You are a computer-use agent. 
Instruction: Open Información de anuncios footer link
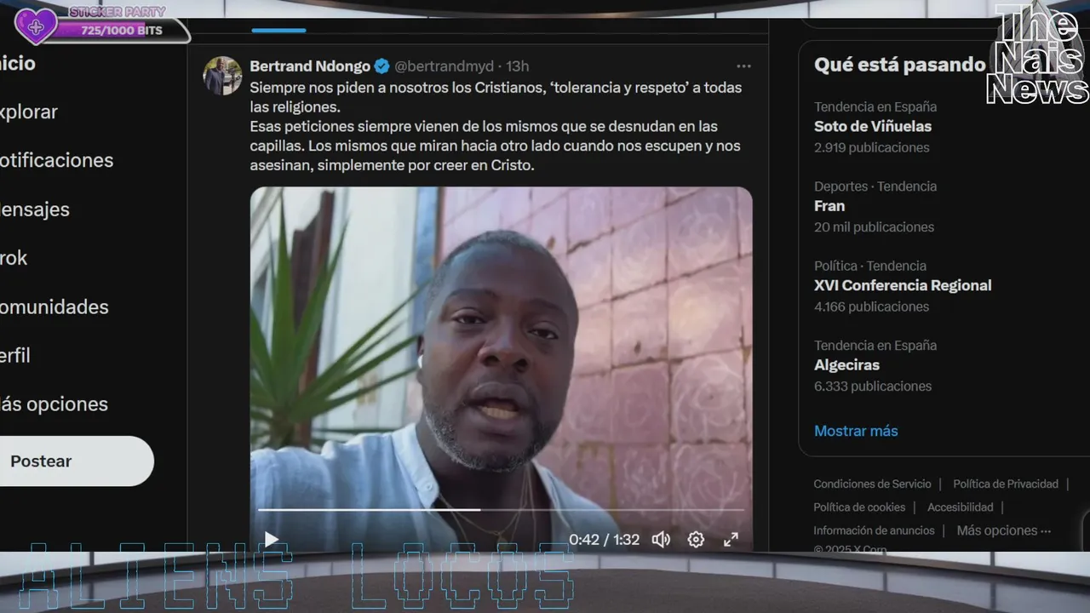click(x=874, y=530)
